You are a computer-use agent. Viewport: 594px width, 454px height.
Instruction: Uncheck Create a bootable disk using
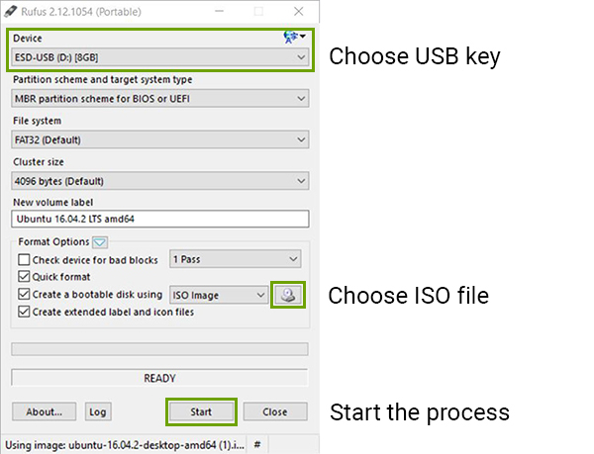25,295
